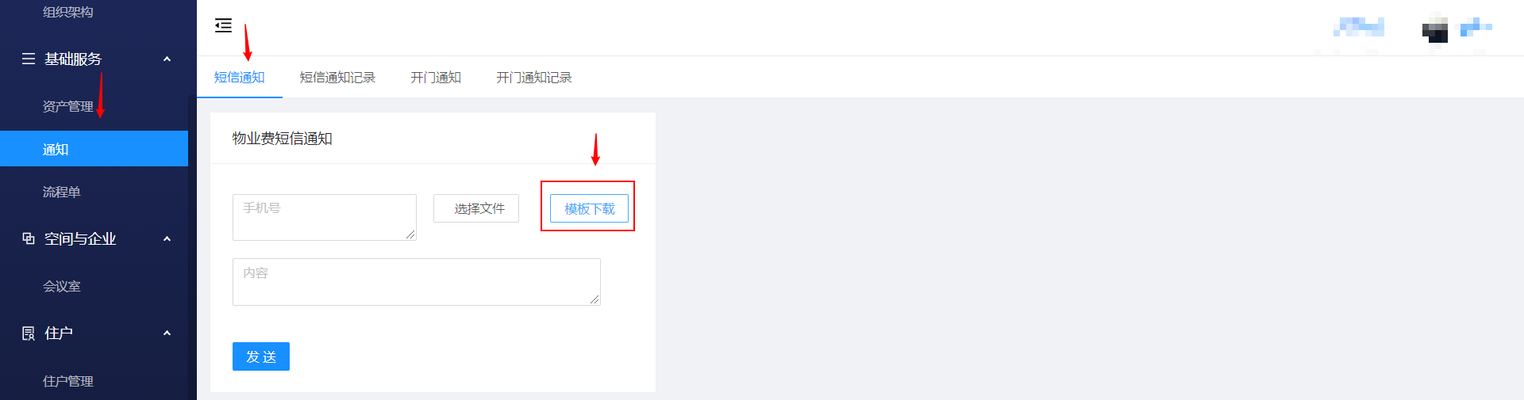Collapse the 空间与企业 chevron arrow
The width and height of the screenshot is (1524, 400).
[x=167, y=238]
